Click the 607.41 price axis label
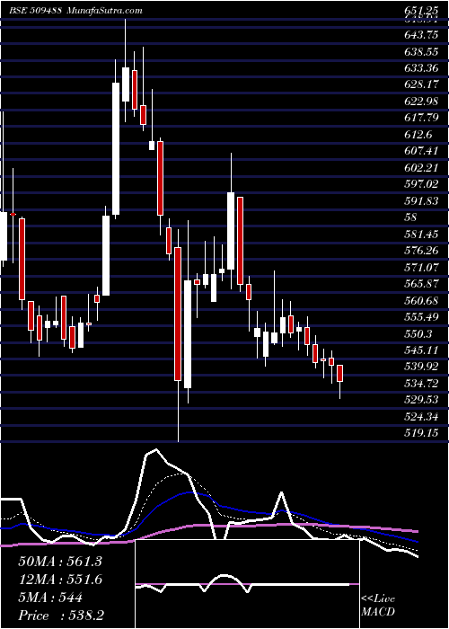Image resolution: width=449 pixels, height=629 pixels. pyautogui.click(x=421, y=151)
